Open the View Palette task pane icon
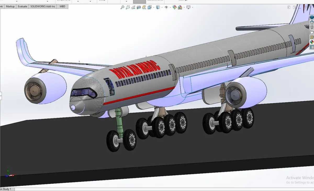314x191 pixels. [312, 37]
